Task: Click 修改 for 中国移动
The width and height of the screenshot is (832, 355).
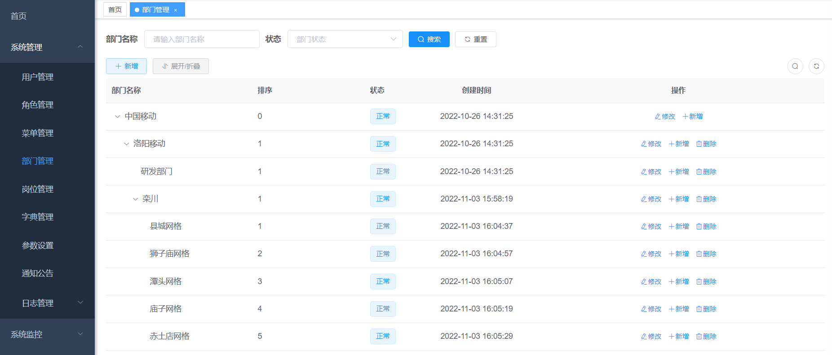Action: tap(665, 116)
